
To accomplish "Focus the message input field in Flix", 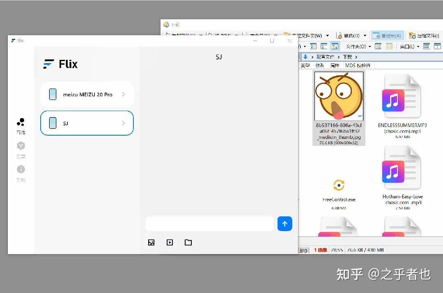I will coord(209,224).
